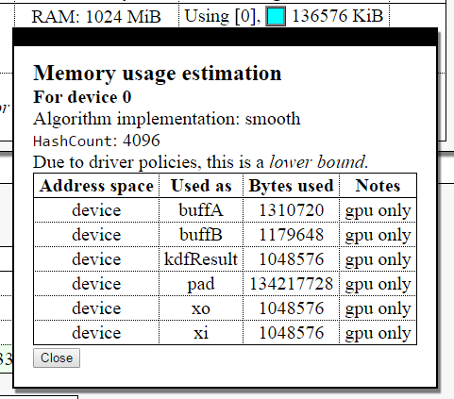454x399 pixels.
Task: Click the Close button in memory dialog
Action: [57, 357]
